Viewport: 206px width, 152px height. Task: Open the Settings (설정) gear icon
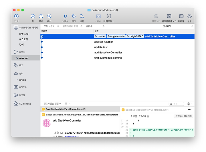tap(189, 16)
